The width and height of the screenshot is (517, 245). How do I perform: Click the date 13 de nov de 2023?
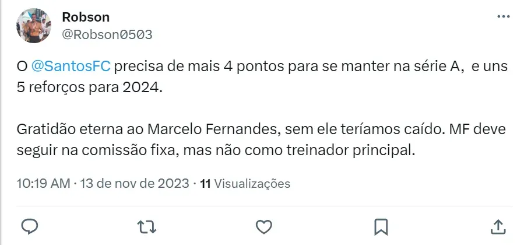point(134,183)
